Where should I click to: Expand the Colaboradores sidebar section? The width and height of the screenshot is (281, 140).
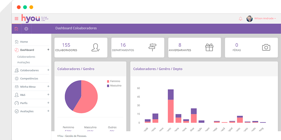(48, 70)
